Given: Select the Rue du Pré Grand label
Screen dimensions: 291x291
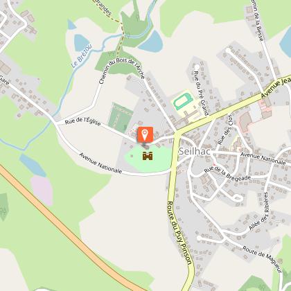Looking at the screenshot, I should [201, 93].
